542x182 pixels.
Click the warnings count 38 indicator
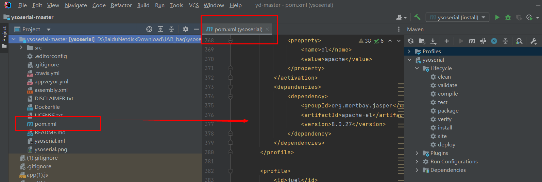click(x=365, y=41)
